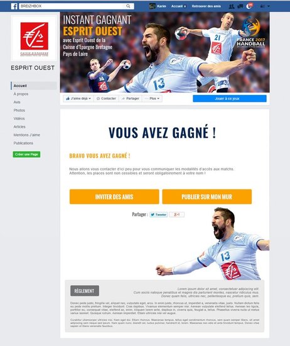This screenshot has width=290, height=346.
Task: Click the Créer une Page button
Action: tap(26, 154)
